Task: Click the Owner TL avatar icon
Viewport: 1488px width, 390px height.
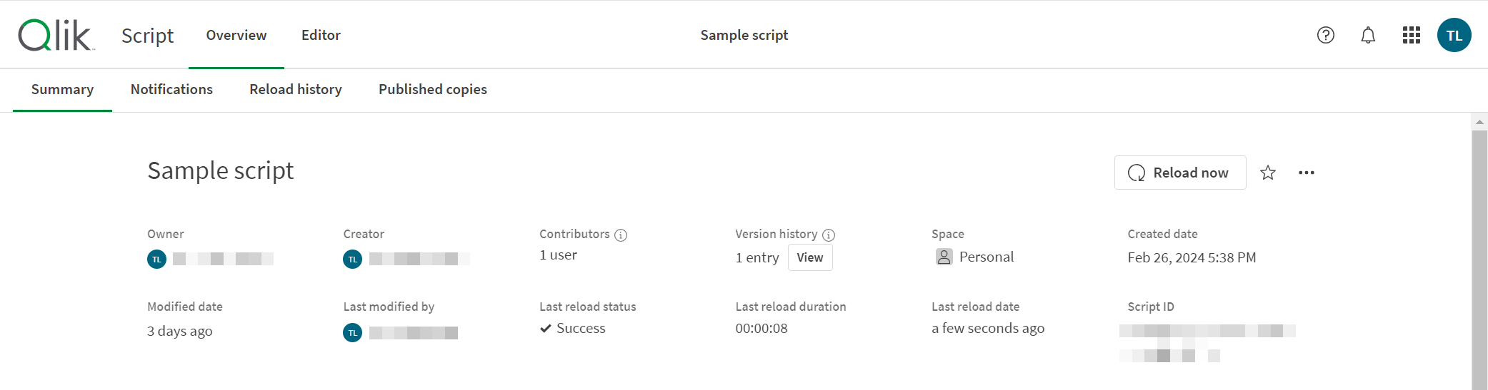Action: pyautogui.click(x=156, y=259)
